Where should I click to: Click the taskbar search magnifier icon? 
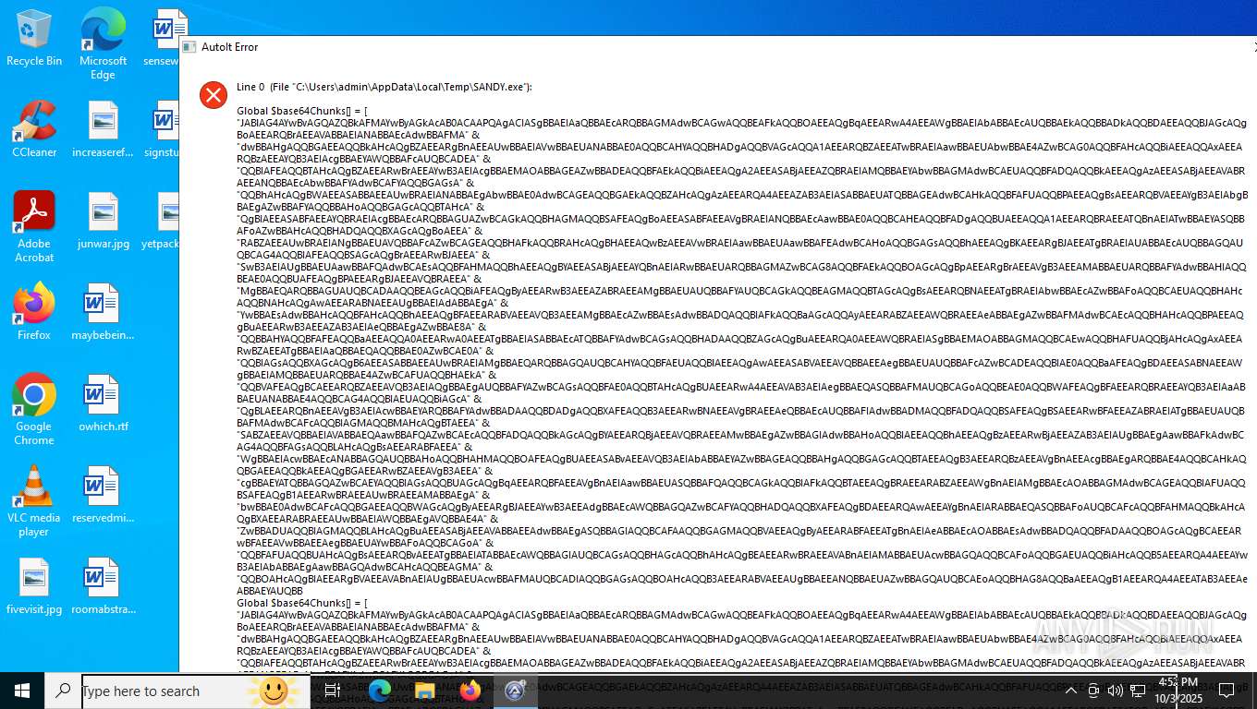tap(63, 691)
